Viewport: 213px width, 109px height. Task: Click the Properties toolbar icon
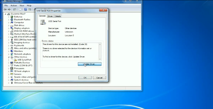click(20, 9)
